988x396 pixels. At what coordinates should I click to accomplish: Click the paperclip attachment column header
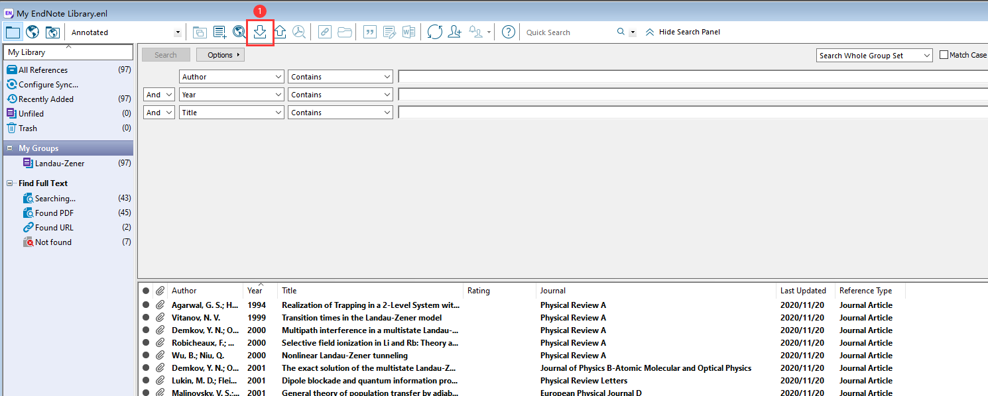click(x=160, y=291)
